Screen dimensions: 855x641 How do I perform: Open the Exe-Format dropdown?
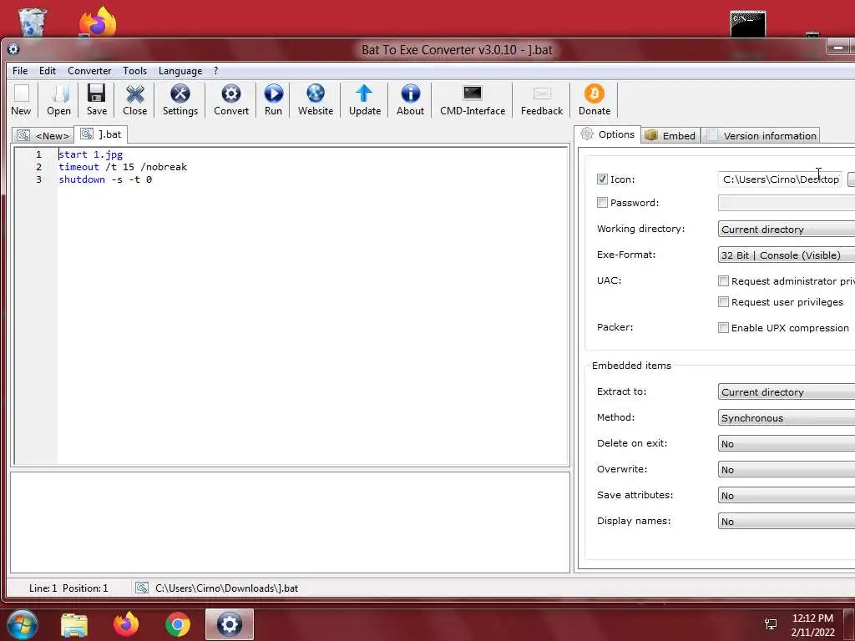(787, 255)
